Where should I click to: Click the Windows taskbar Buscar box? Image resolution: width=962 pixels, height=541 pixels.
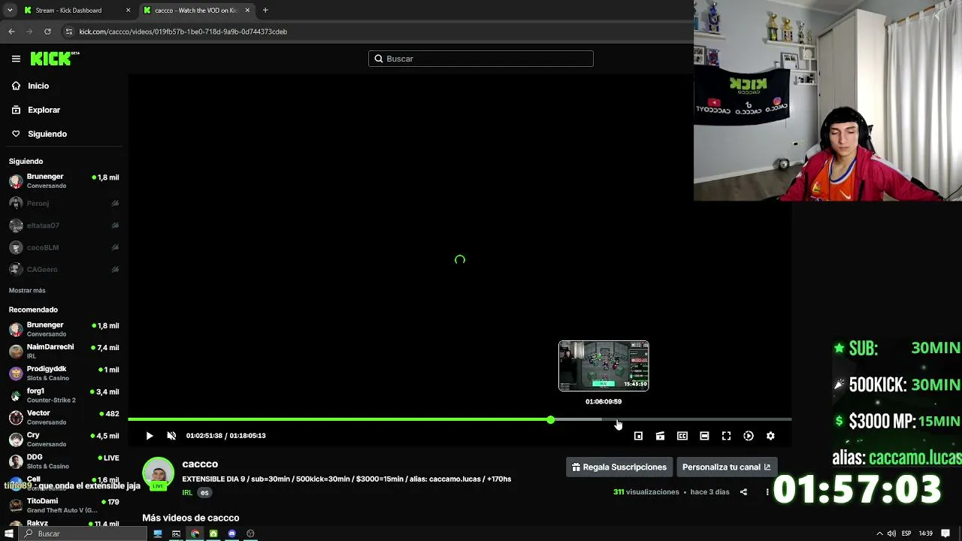pos(83,533)
